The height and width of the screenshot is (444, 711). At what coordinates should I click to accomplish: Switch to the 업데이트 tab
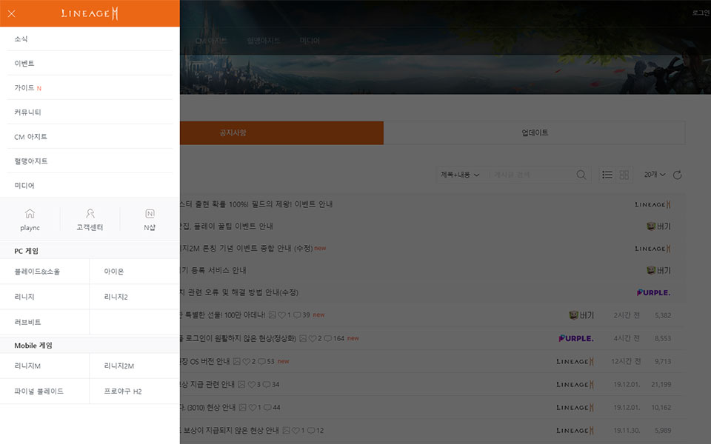535,133
